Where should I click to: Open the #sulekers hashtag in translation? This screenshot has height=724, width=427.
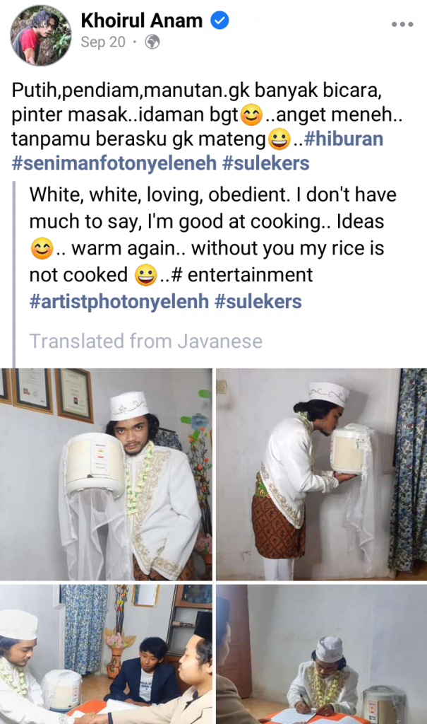(x=258, y=301)
